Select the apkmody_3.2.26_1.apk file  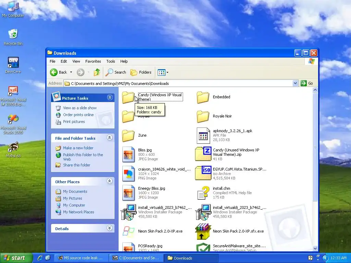224,135
